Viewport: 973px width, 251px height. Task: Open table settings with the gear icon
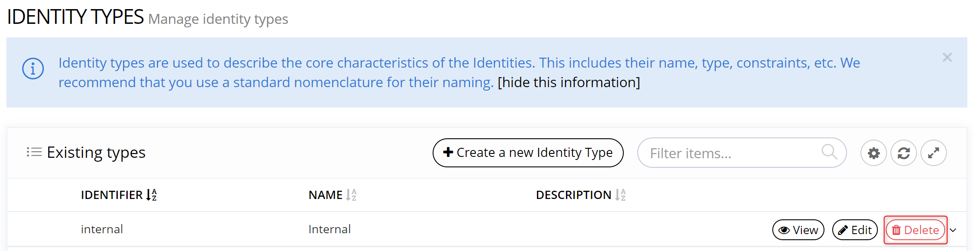(874, 153)
